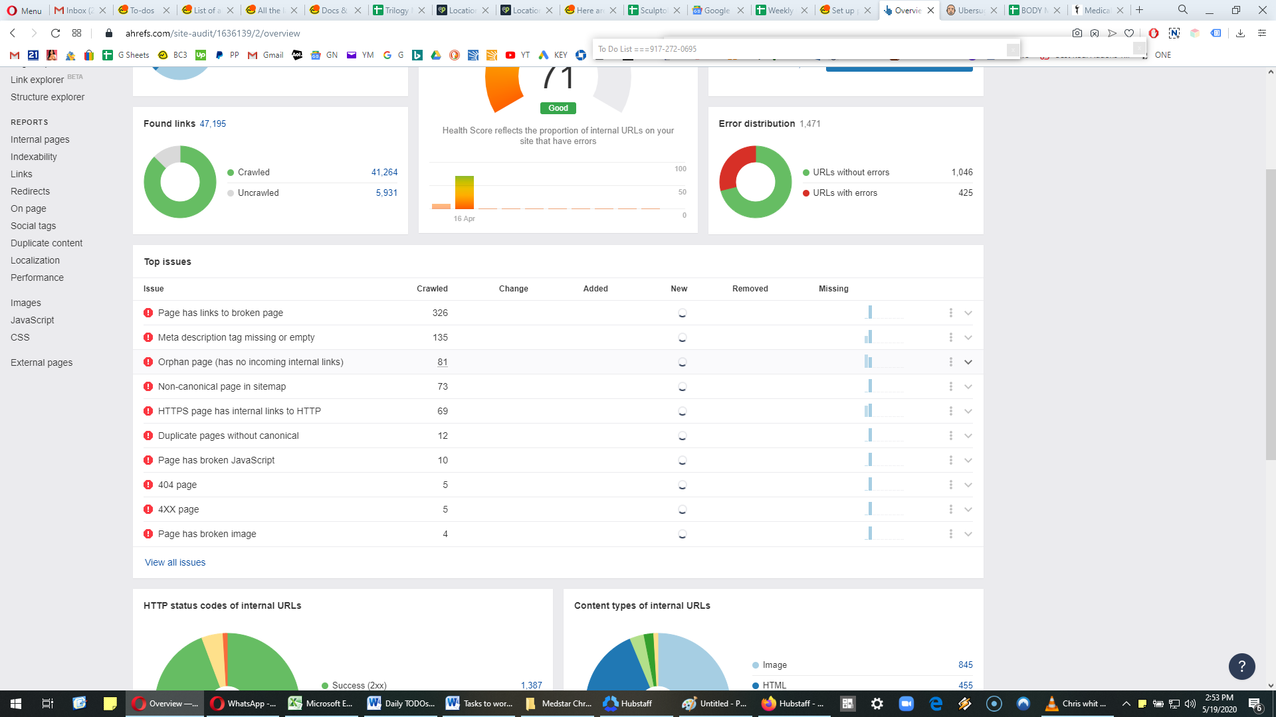Open Indexability report in sidebar

point(34,157)
